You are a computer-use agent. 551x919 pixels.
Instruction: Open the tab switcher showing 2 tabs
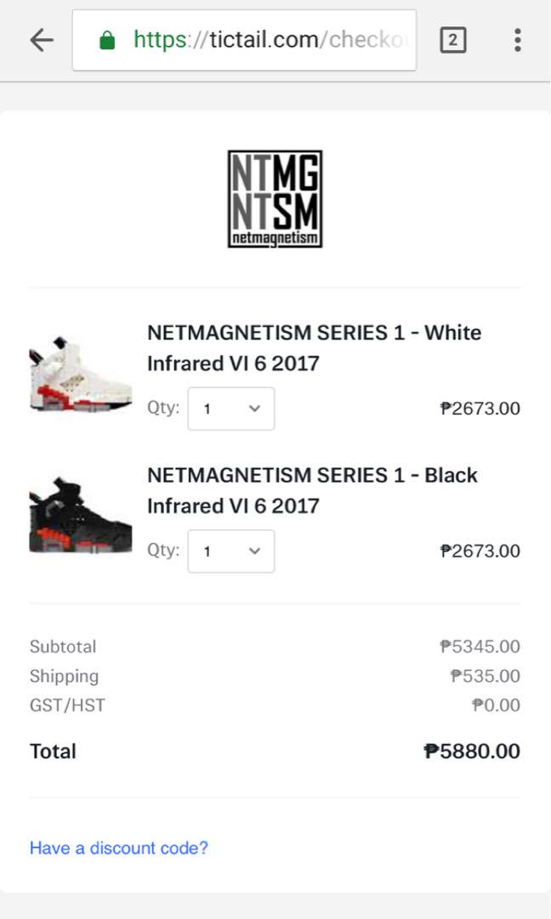coord(452,40)
